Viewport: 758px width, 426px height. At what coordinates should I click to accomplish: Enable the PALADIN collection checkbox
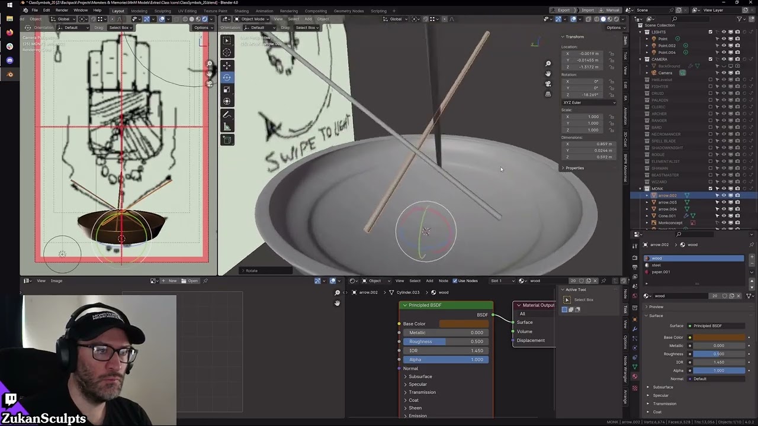click(711, 100)
